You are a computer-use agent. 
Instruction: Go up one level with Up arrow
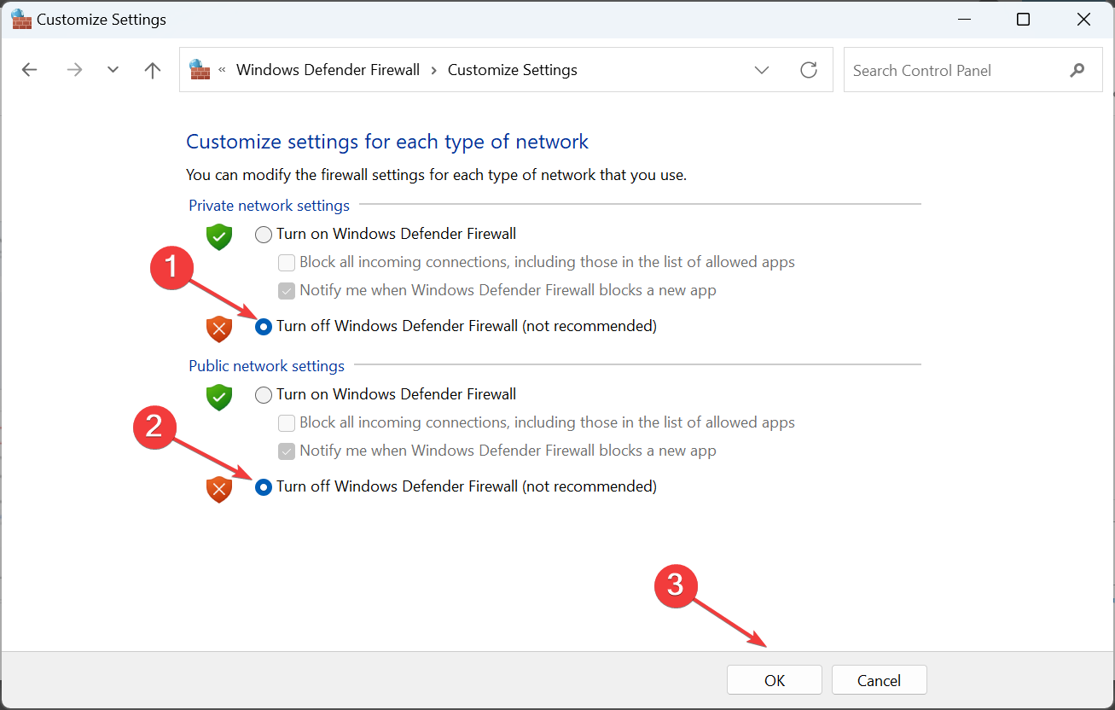153,70
